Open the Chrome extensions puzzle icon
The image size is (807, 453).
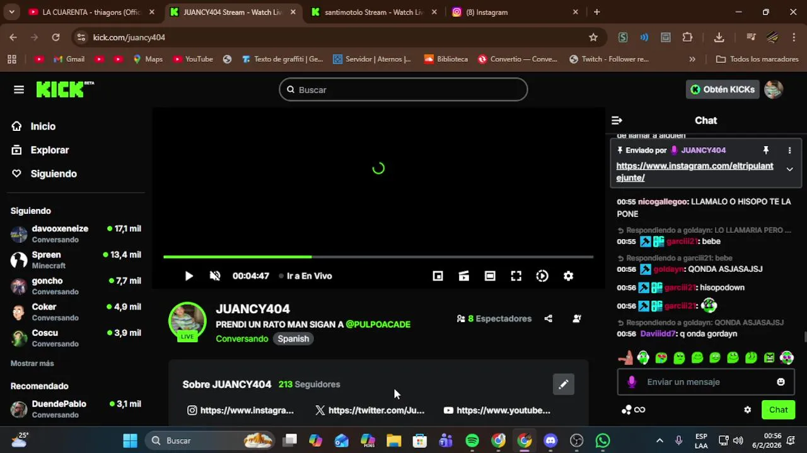point(688,37)
